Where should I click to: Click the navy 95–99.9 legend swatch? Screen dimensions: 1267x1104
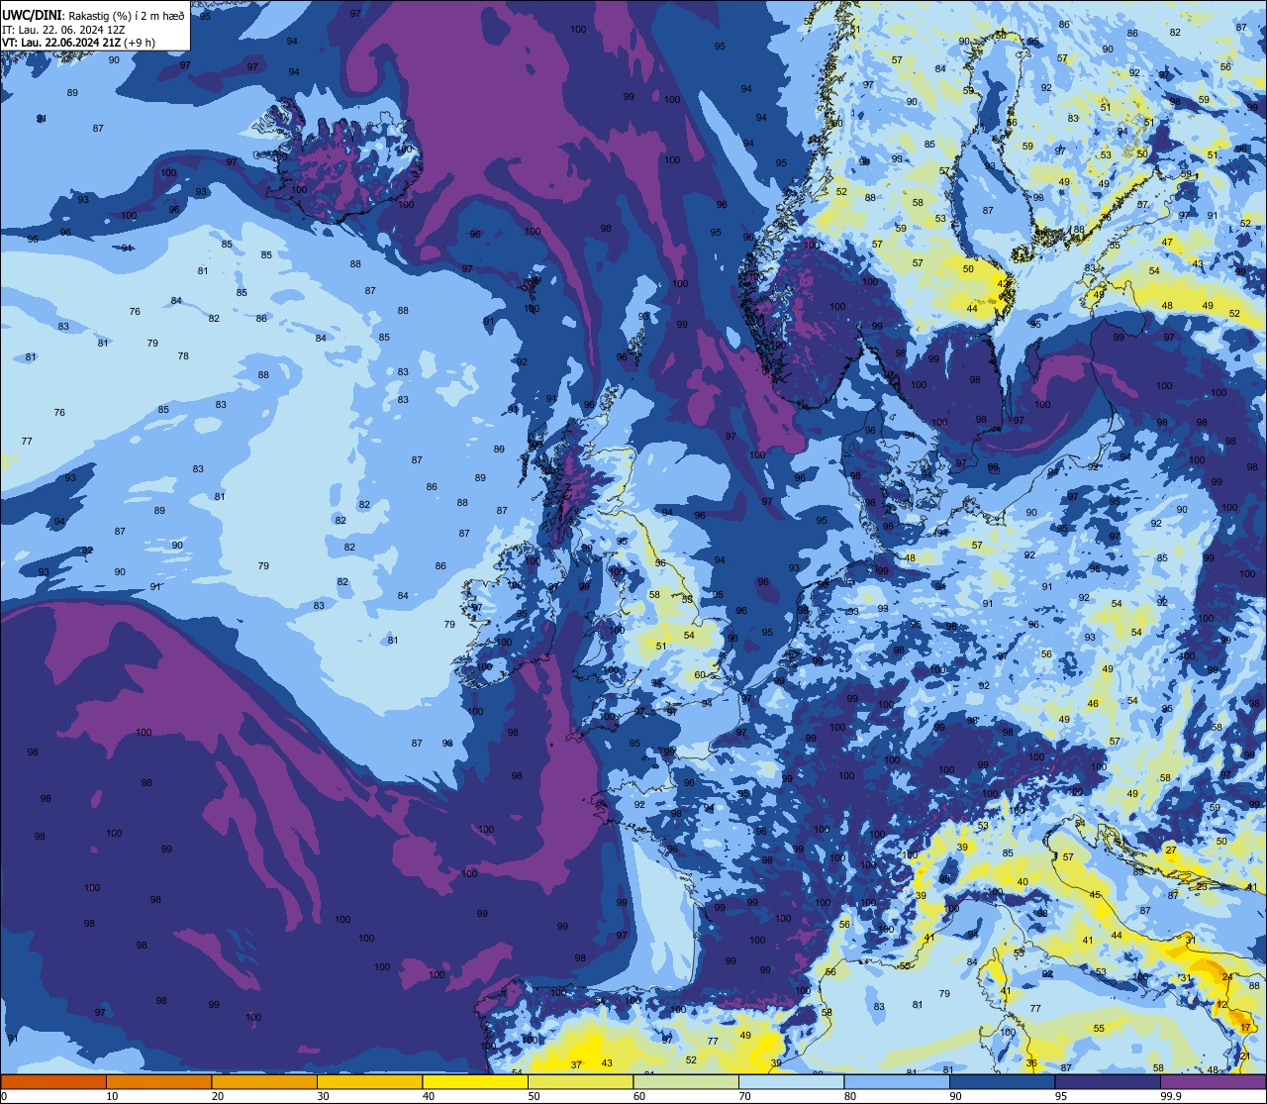pos(1108,1081)
